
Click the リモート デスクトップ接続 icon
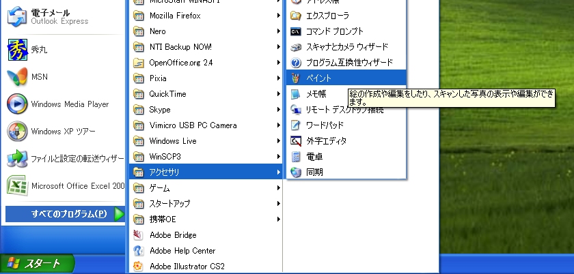coord(296,110)
